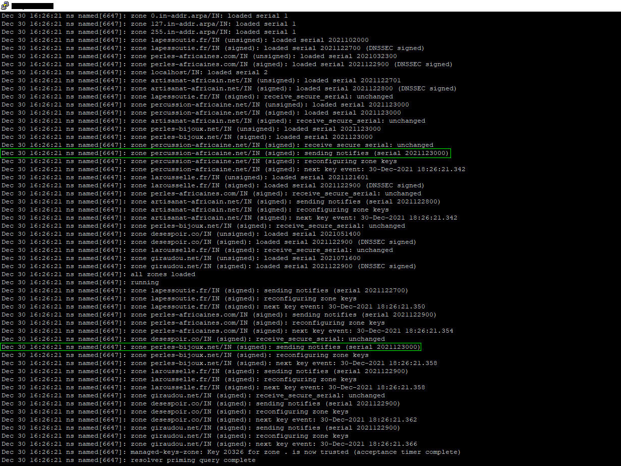Screen dimensions: 621x466
Task: Click the lapessoutie.fr serial 2021102000 line
Action: click(x=185, y=40)
